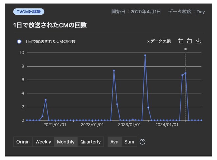Switch to Quarterly granularity
This screenshot has width=217, height=160.
[x=90, y=142]
